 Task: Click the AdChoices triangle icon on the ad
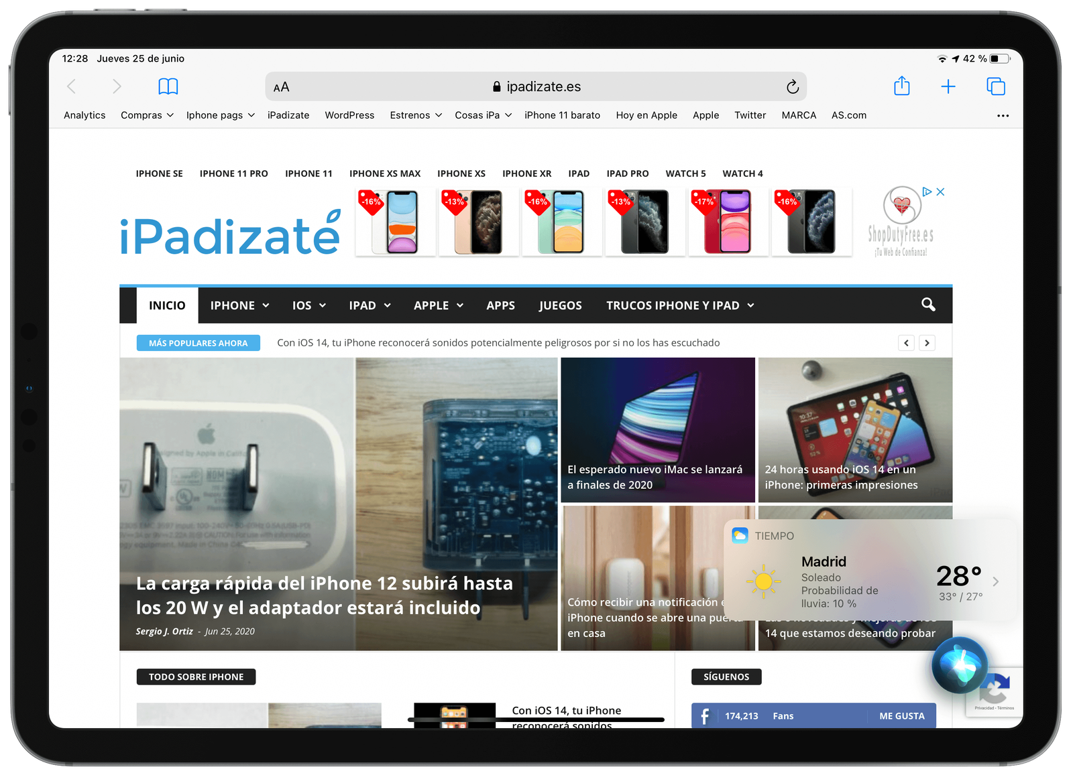[927, 192]
